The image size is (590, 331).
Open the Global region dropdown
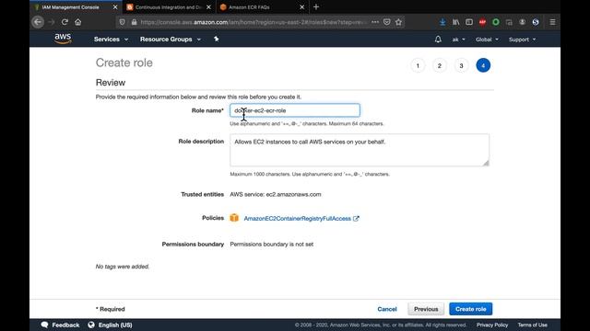coord(487,40)
